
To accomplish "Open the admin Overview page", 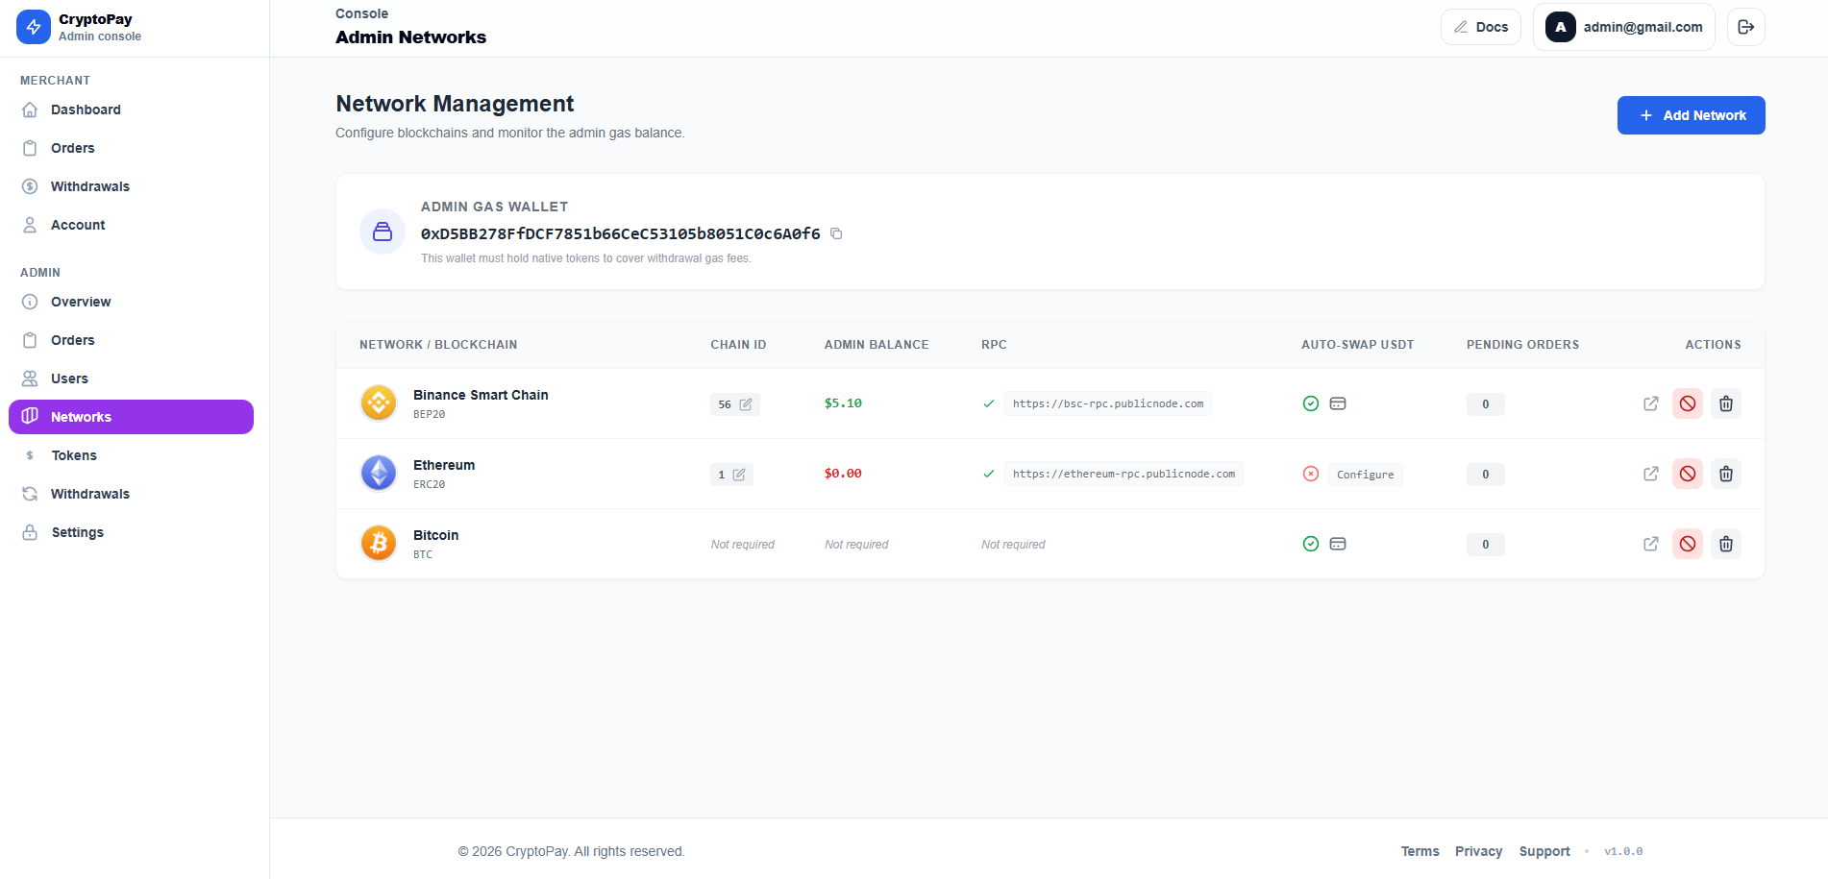I will click(x=81, y=302).
